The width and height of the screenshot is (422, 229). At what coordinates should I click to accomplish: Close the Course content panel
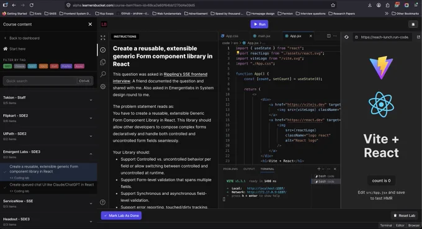(x=90, y=24)
